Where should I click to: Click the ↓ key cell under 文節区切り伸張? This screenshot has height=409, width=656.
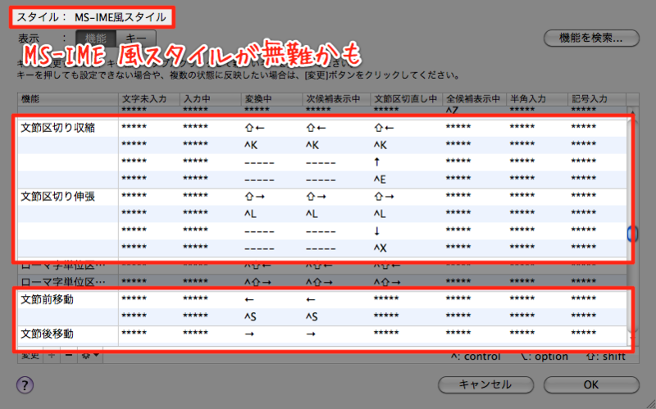pos(377,231)
